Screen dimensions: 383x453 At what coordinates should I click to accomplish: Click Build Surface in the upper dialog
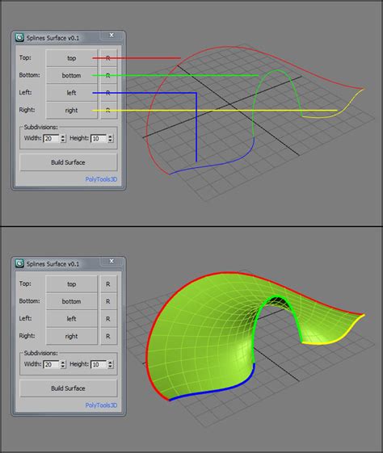[68, 162]
